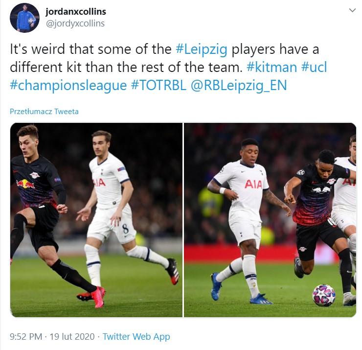Open the #TOTRBL hashtag

click(158, 85)
